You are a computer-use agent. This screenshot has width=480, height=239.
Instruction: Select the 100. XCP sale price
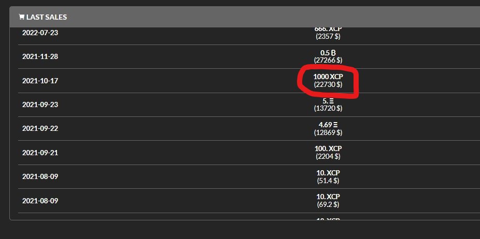click(x=328, y=149)
